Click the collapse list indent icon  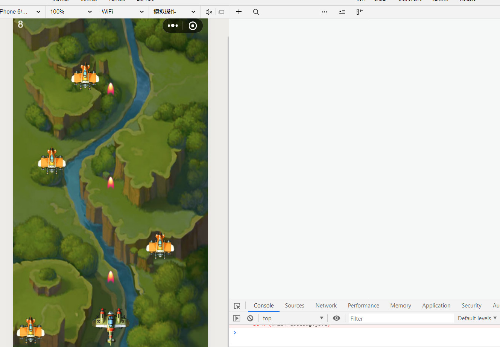pos(342,12)
